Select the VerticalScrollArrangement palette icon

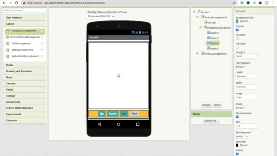coord(7,56)
